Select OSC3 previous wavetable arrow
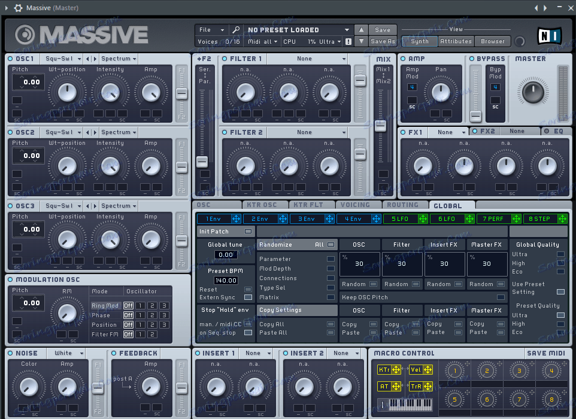This screenshot has height=419, width=576. pyautogui.click(x=87, y=206)
